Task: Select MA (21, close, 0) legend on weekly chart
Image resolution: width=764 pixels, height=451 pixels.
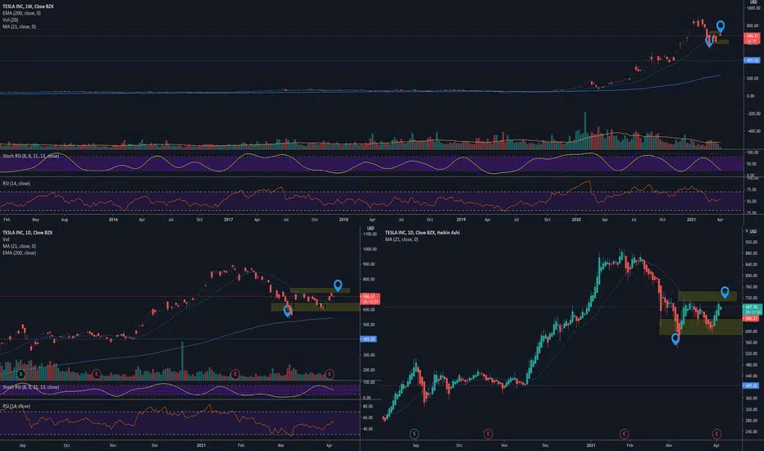Action: (x=19, y=27)
